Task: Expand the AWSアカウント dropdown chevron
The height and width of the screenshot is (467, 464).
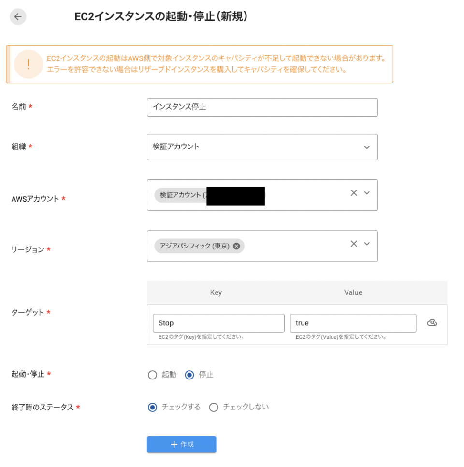Action: click(367, 193)
